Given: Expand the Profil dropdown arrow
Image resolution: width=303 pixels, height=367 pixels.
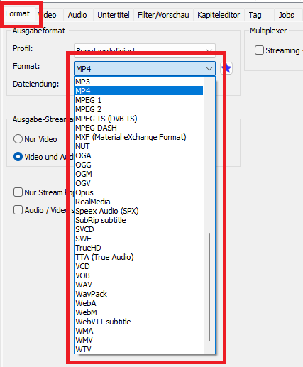Looking at the screenshot, I should (x=209, y=50).
